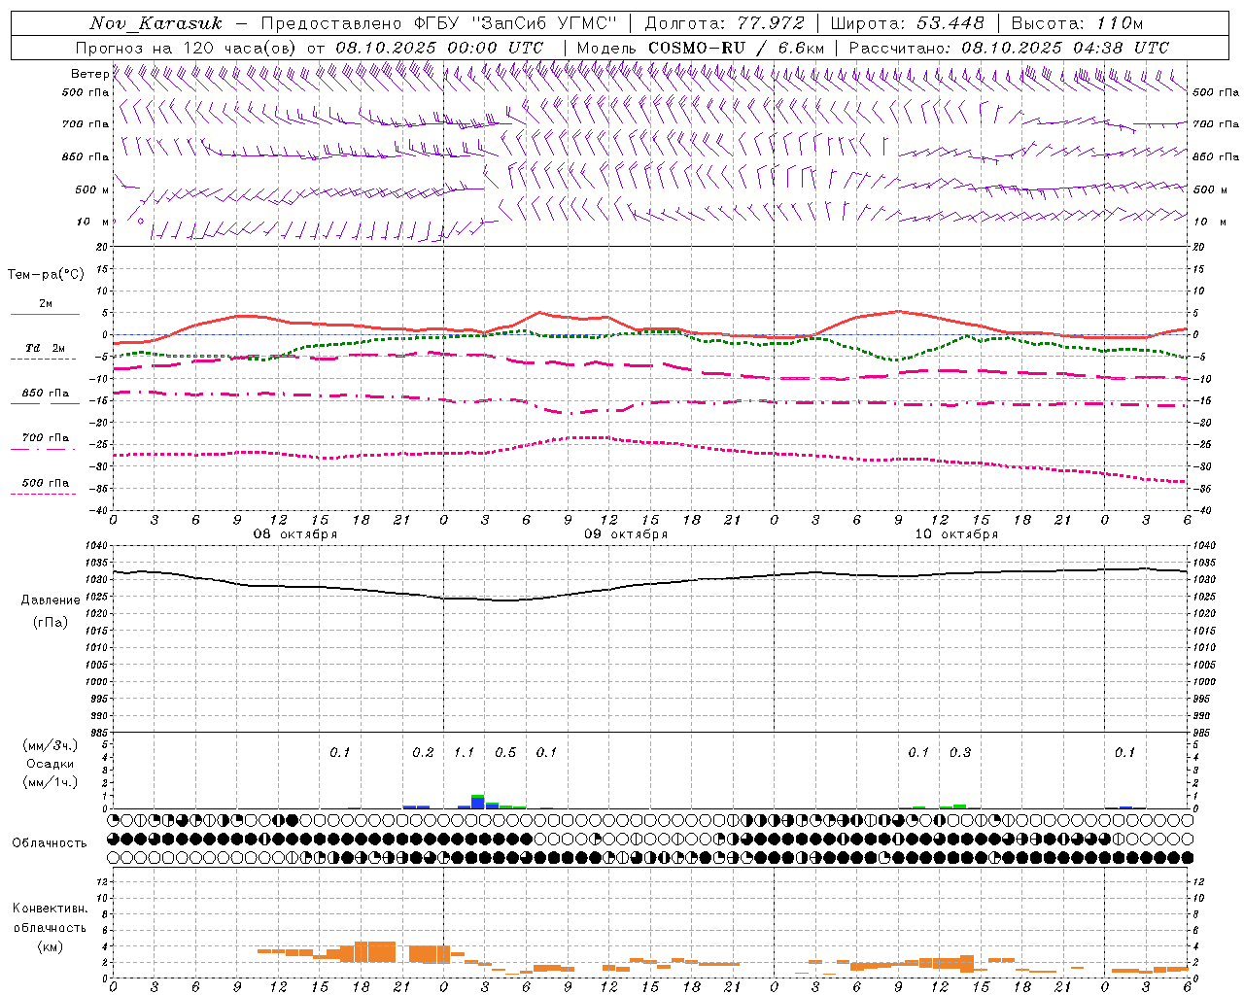The width and height of the screenshot is (1244, 995).
Task: Click the '(км)' convective height unit label
Action: click(x=50, y=946)
